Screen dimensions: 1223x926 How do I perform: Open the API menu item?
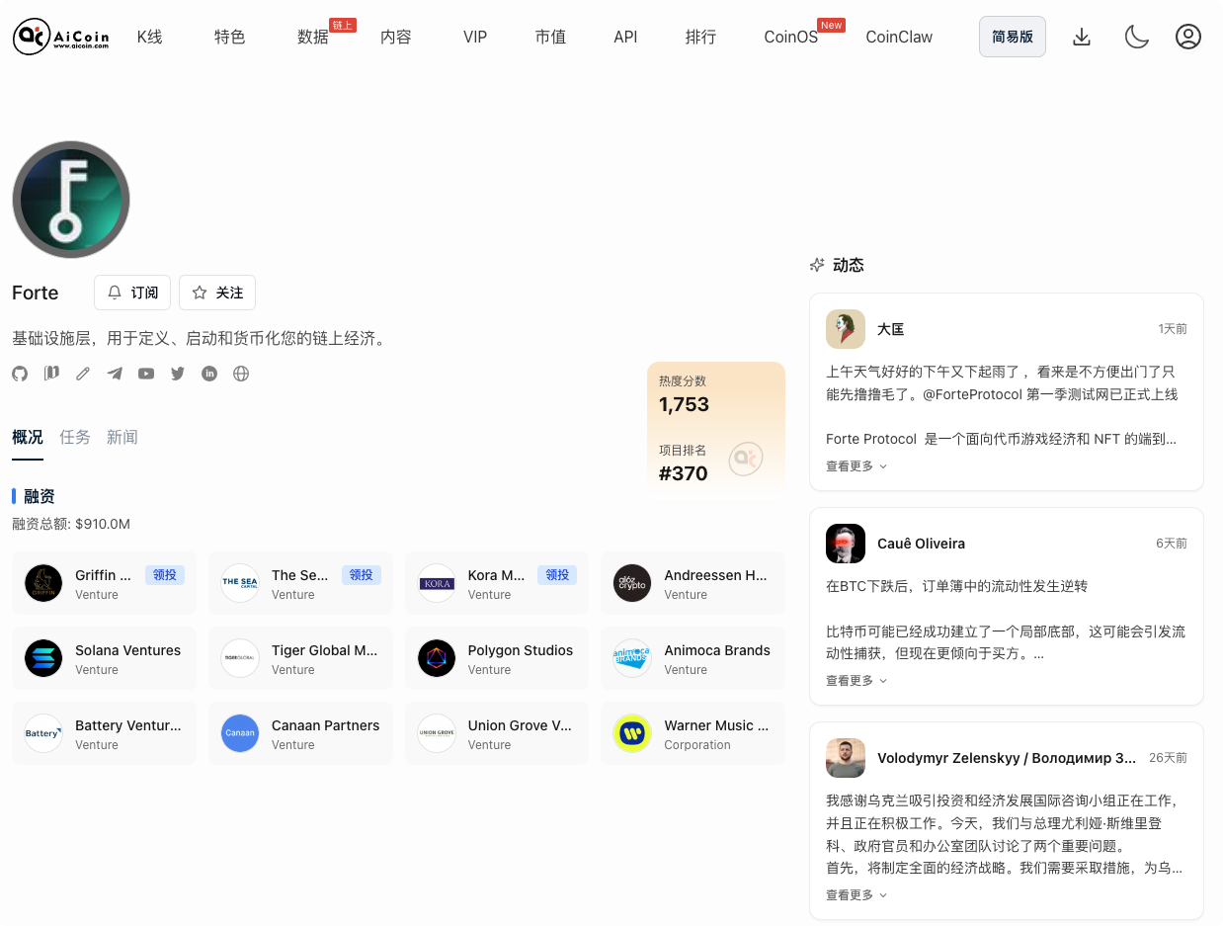tap(625, 37)
